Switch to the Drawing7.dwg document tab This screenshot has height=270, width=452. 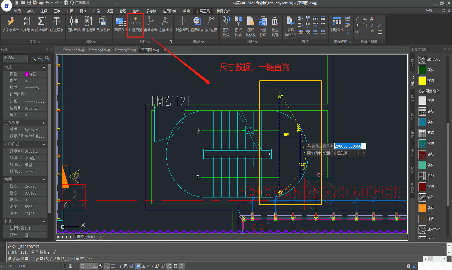[125, 50]
